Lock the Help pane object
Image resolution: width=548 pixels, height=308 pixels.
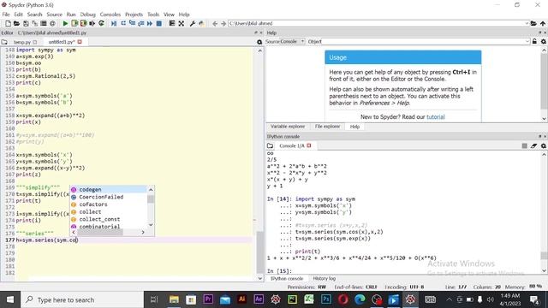pos(534,41)
